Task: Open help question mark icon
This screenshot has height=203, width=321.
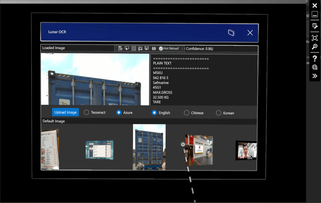Action: click(x=315, y=58)
